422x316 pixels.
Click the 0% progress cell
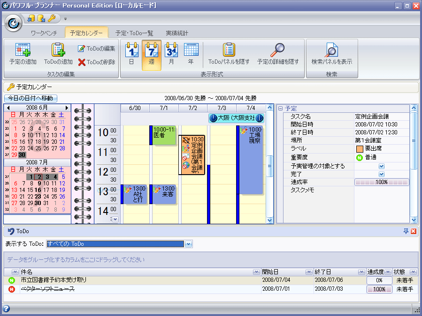click(x=379, y=280)
